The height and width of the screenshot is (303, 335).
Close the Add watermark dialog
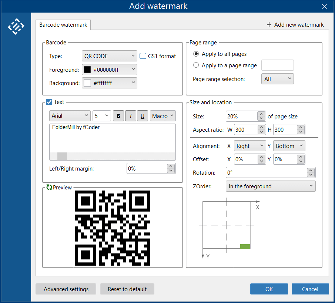point(324,6)
